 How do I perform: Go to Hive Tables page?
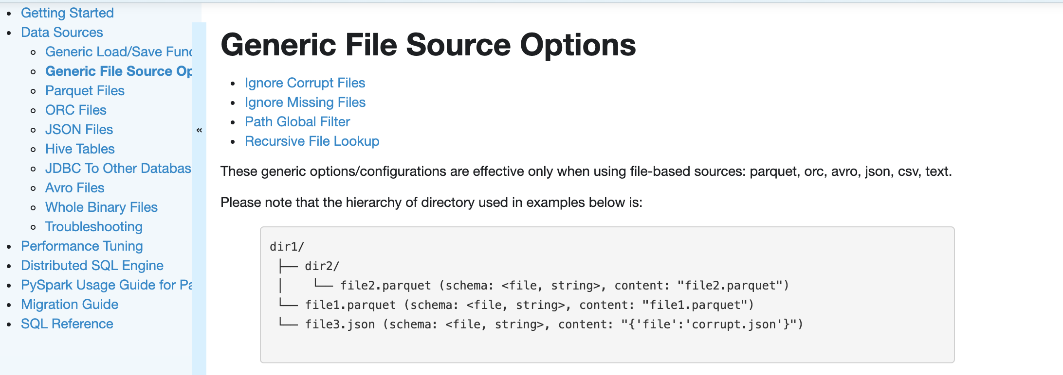80,149
